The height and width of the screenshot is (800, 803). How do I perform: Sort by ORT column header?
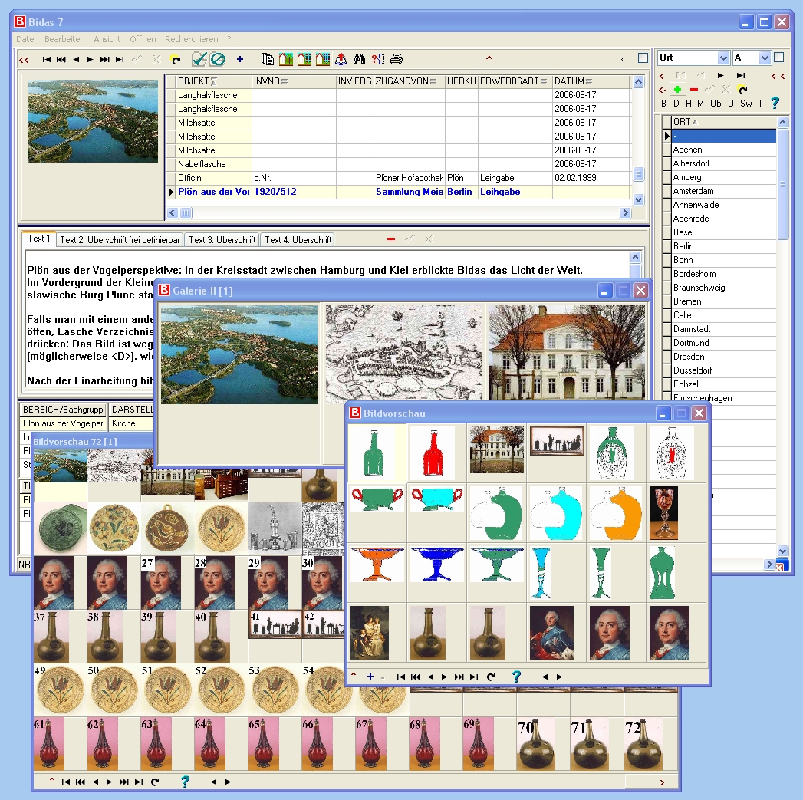tap(724, 122)
